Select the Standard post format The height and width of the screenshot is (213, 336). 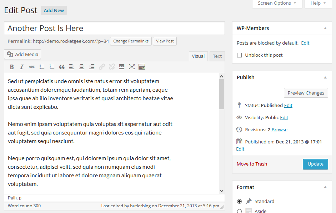(239, 201)
